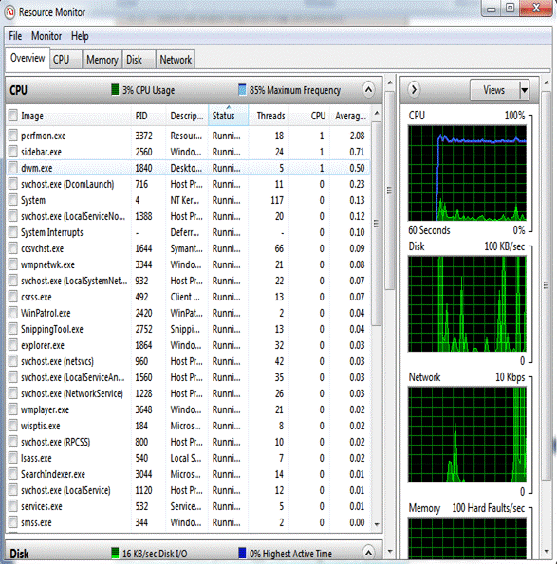Collapse the CPU section chevron
Image resolution: width=557 pixels, height=564 pixels.
point(368,89)
